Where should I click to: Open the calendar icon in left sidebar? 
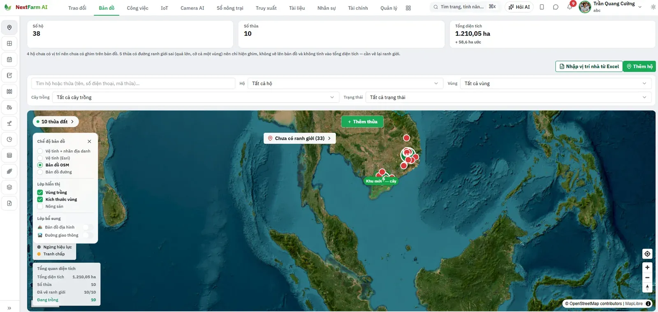(9, 60)
